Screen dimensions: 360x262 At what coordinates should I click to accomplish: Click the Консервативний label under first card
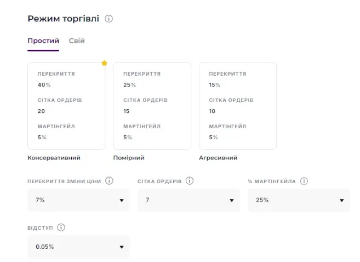[54, 158]
